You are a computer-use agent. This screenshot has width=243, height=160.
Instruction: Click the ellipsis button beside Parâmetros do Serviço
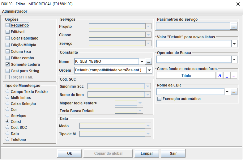(x=234, y=26)
